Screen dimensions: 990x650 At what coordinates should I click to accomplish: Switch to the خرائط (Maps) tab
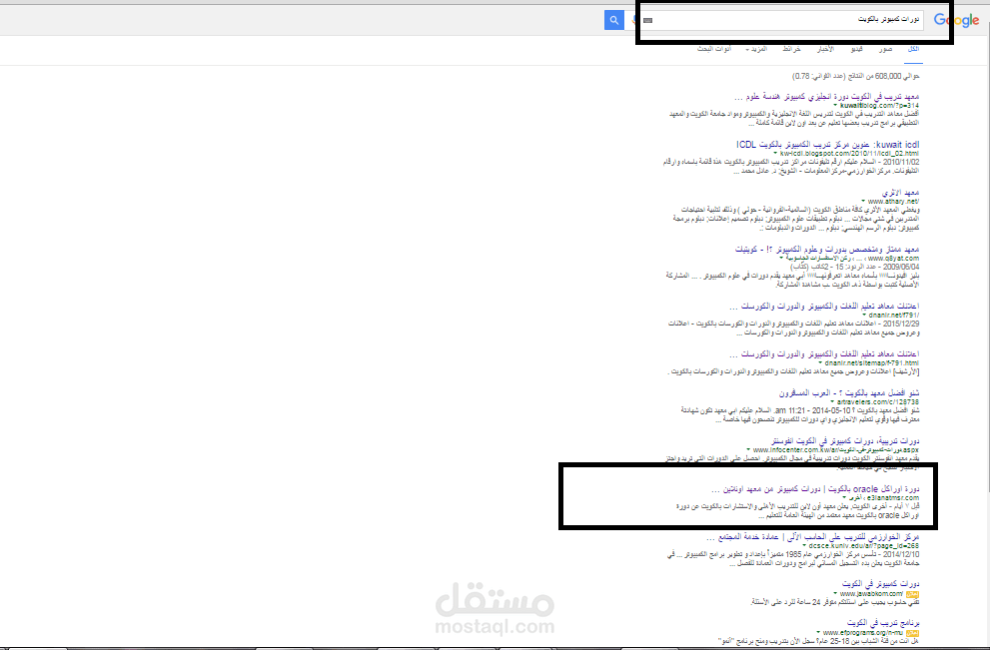click(x=791, y=49)
